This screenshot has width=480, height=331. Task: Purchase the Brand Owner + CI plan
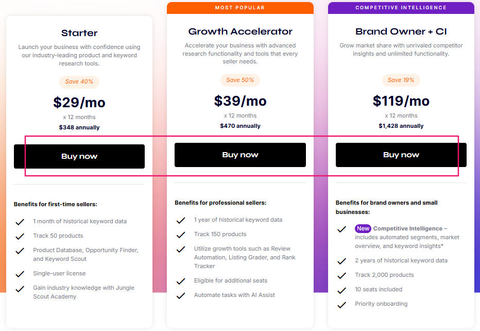(401, 155)
